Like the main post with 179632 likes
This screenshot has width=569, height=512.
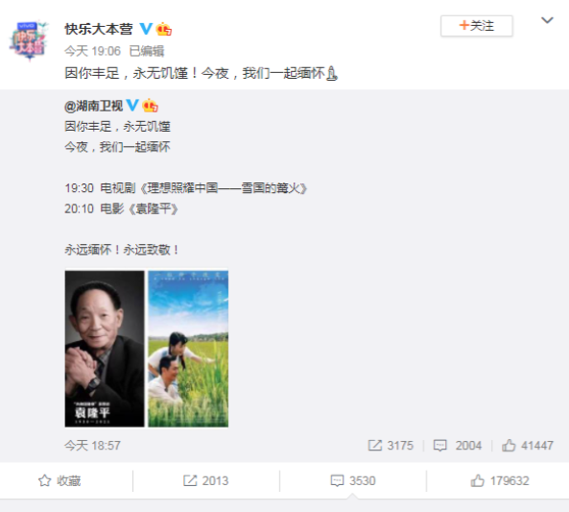pos(499,480)
